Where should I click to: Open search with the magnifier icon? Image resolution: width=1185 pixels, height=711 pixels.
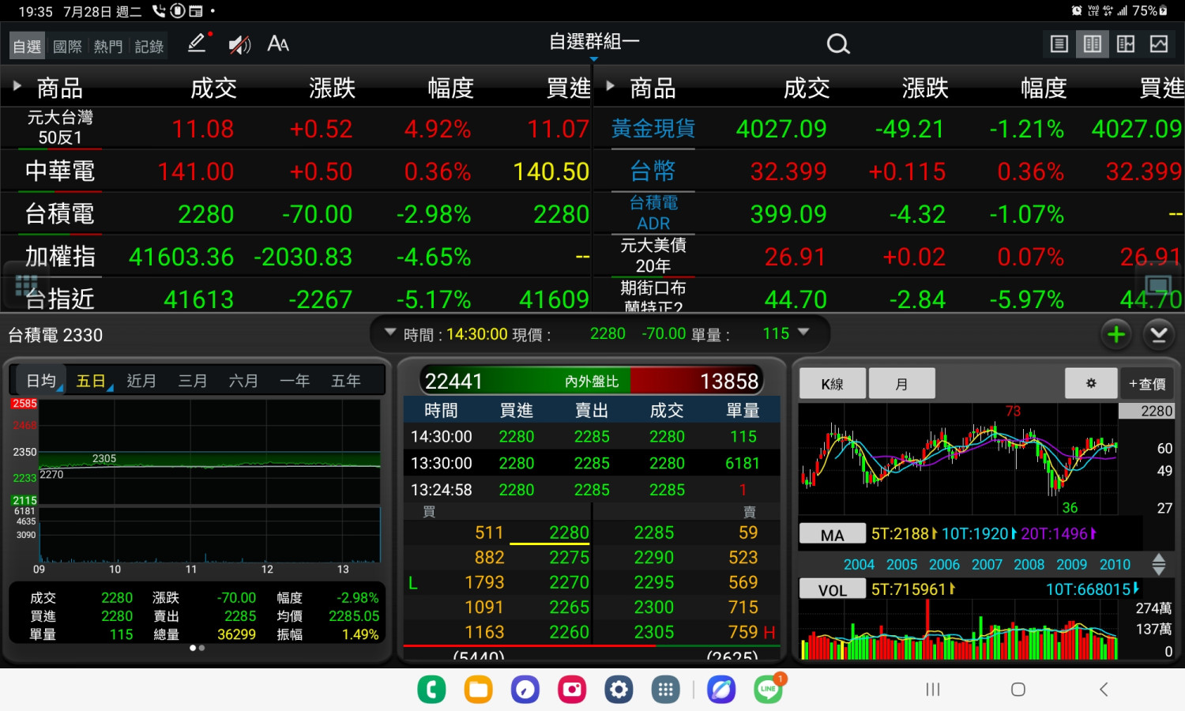coord(838,44)
